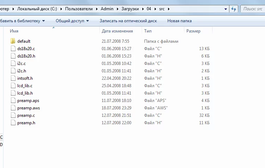Open the Общий доступ dropdown menu
This screenshot has height=168, width=265.
[72, 21]
